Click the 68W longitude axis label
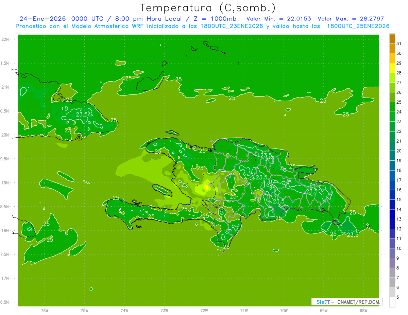 coord(363,310)
